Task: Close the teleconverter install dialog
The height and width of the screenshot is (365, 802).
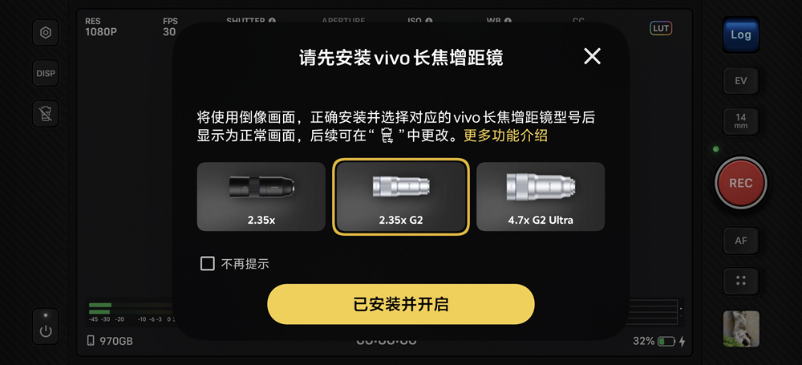Action: click(592, 56)
